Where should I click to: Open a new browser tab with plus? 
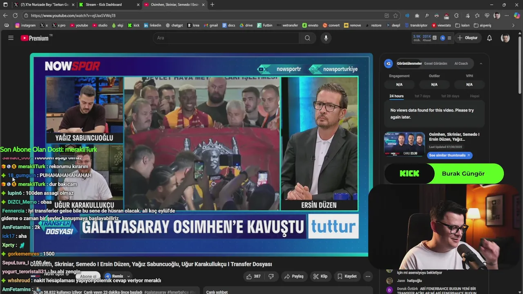(212, 4)
